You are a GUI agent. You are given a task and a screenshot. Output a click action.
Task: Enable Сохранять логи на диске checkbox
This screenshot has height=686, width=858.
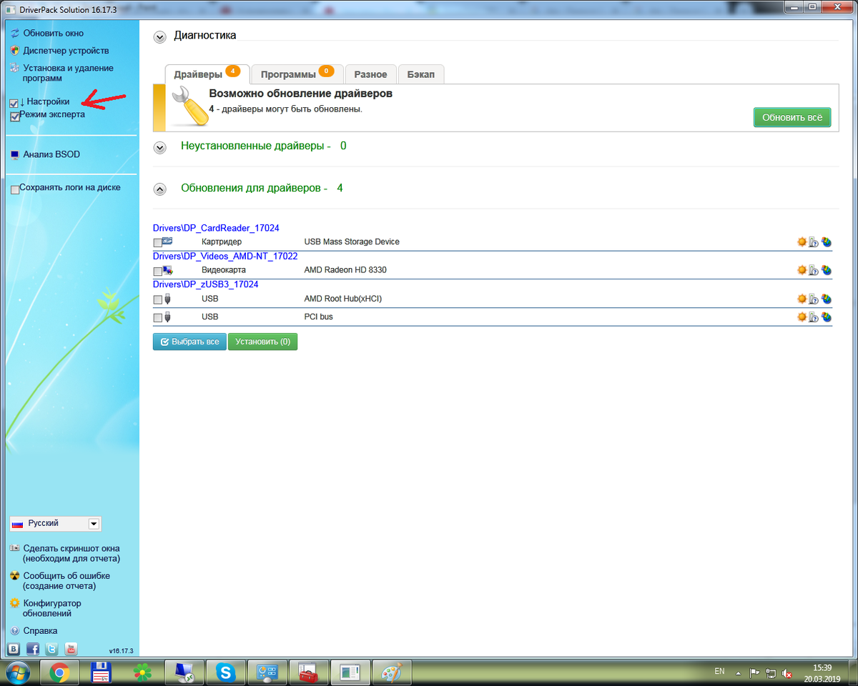click(15, 189)
